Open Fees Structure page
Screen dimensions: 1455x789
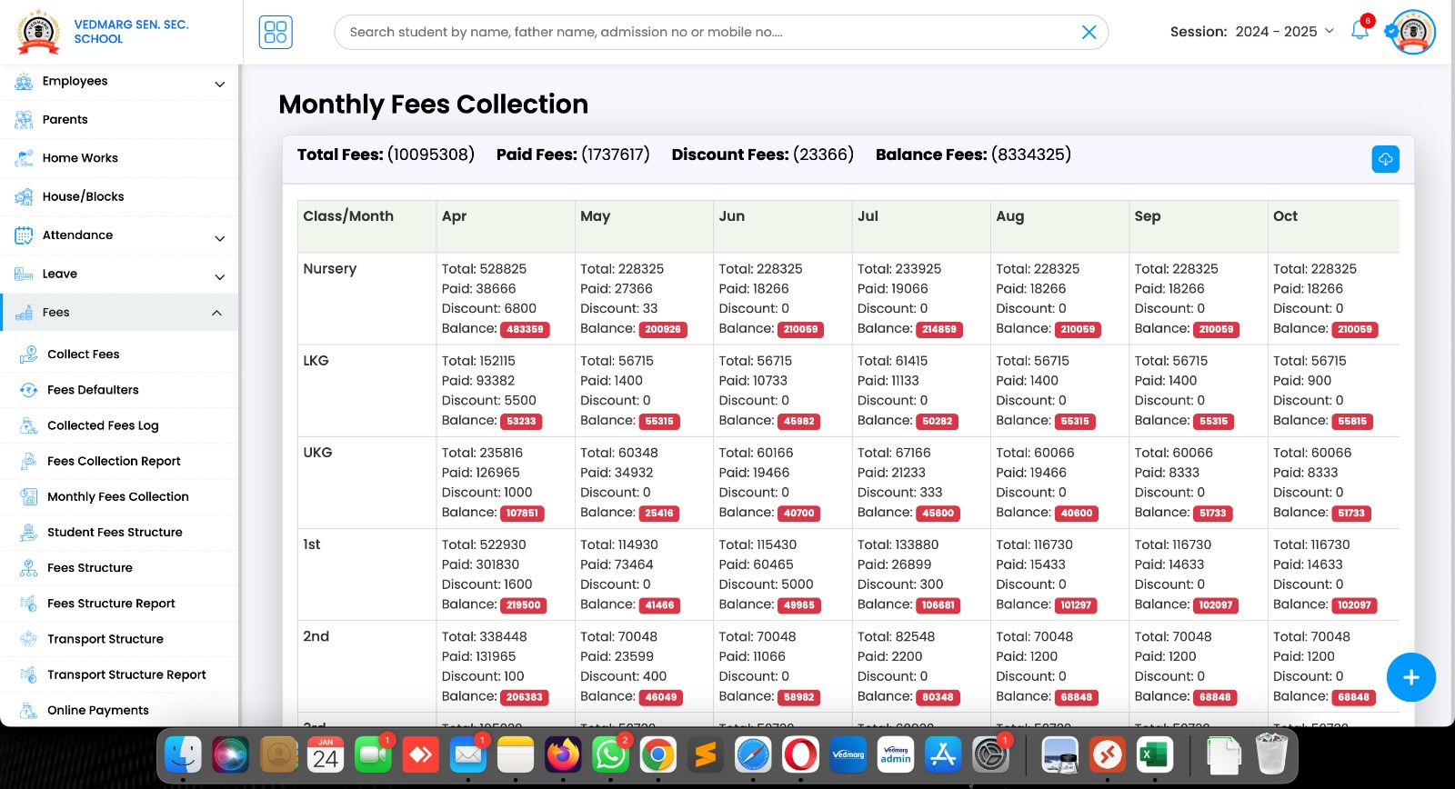click(119, 567)
